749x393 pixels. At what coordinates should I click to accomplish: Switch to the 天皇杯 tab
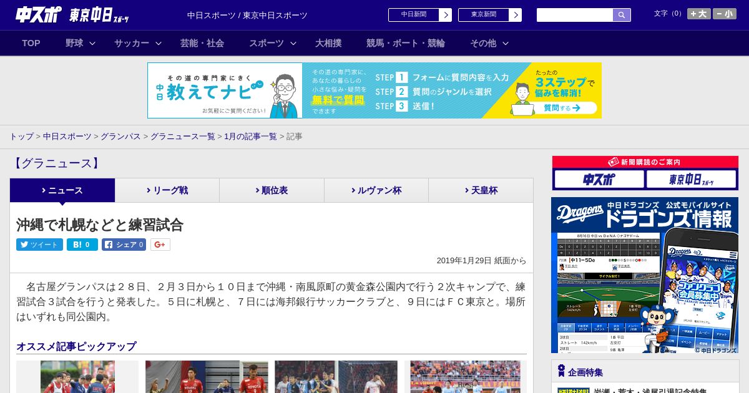click(x=481, y=190)
